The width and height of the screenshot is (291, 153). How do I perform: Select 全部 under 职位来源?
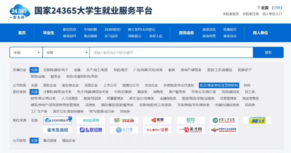pyautogui.click(x=34, y=120)
